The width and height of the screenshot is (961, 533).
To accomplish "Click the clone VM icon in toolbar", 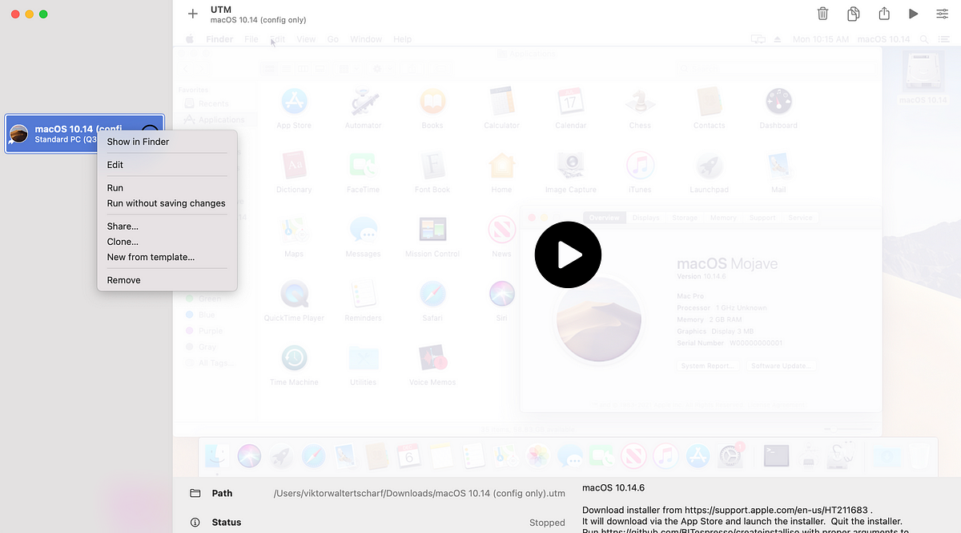I will coord(854,14).
